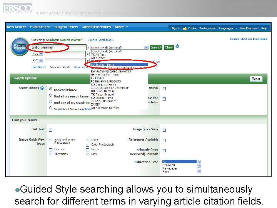Viewport: 277px width, 208px height.
Task: Open first AND operator dropdown
Action: point(41,54)
